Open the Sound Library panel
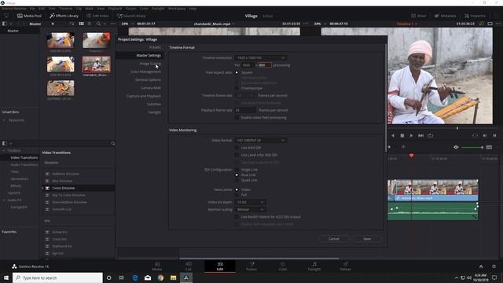The image size is (503, 283). (131, 16)
